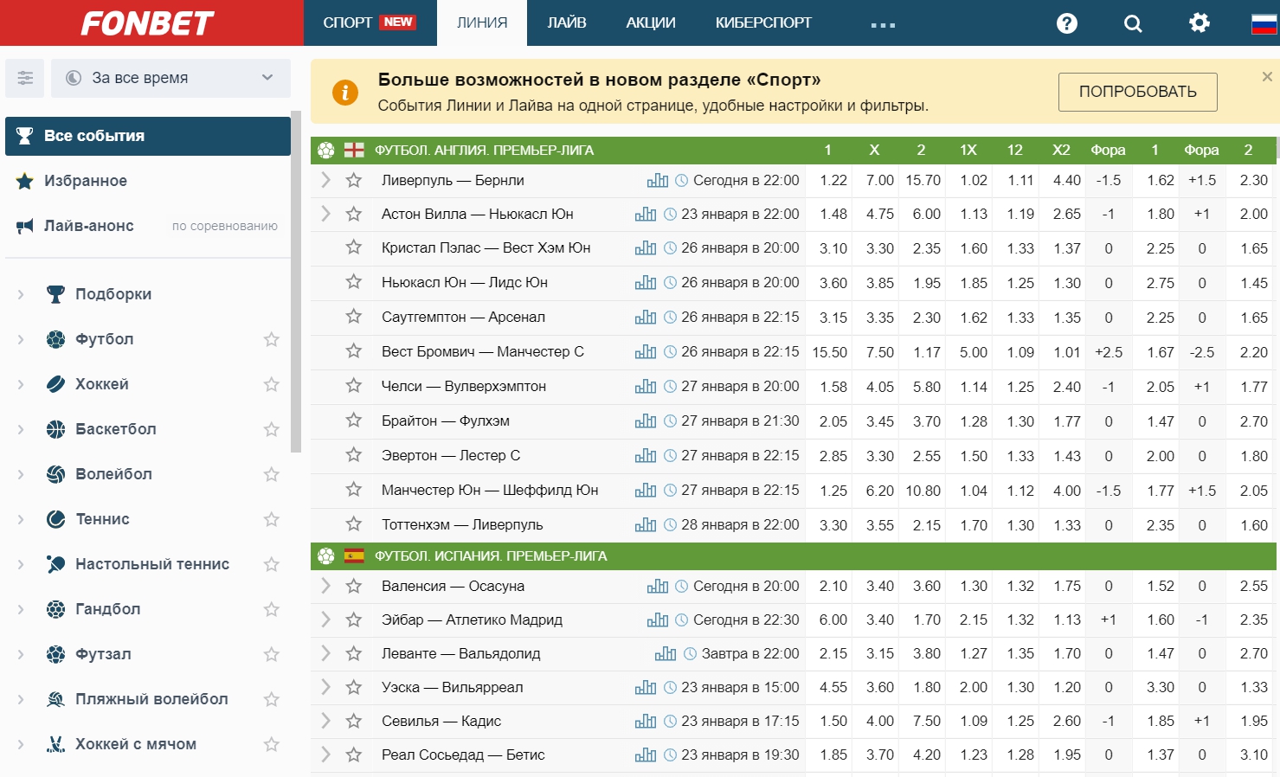Favorite the Эйбар — Атлетико Мадрид match

pos(353,620)
